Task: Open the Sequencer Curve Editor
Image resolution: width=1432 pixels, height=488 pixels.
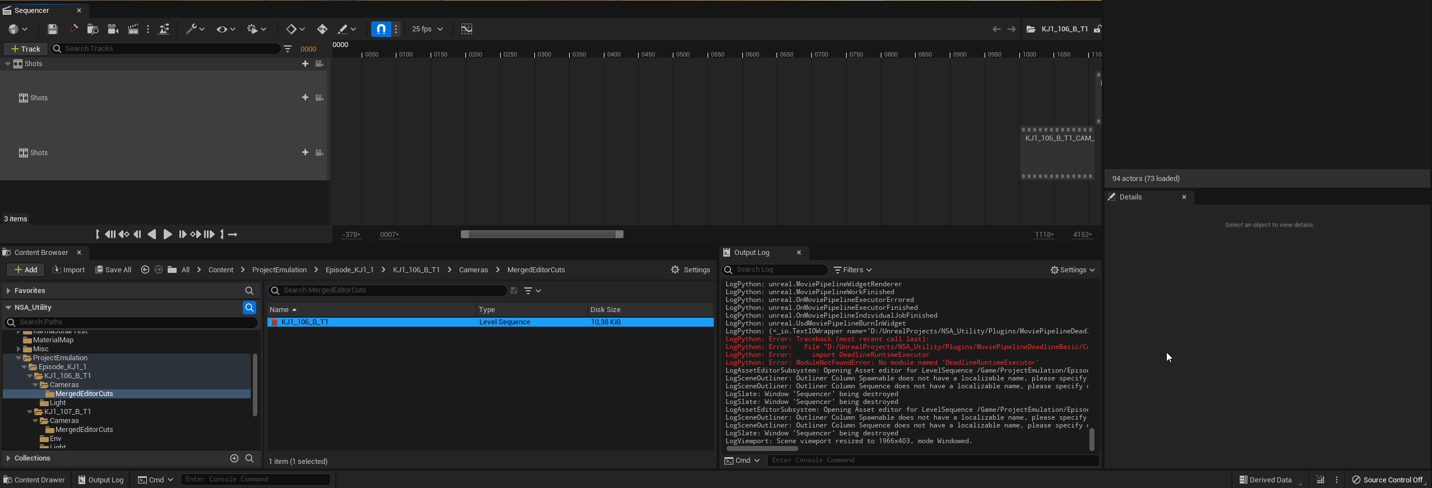Action: coord(466,29)
